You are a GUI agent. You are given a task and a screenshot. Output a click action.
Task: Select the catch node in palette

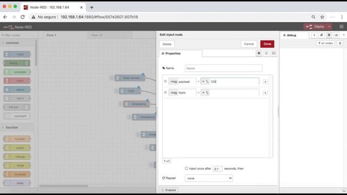pyautogui.click(x=17, y=81)
